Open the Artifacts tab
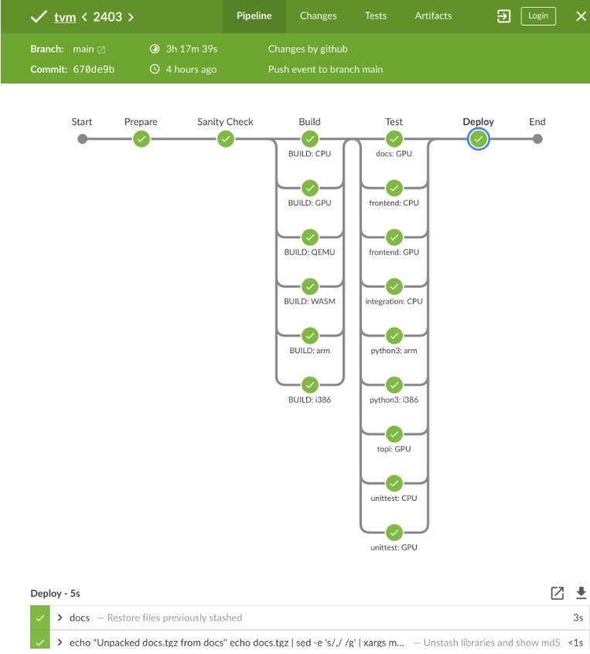The height and width of the screenshot is (654, 590). click(x=433, y=15)
